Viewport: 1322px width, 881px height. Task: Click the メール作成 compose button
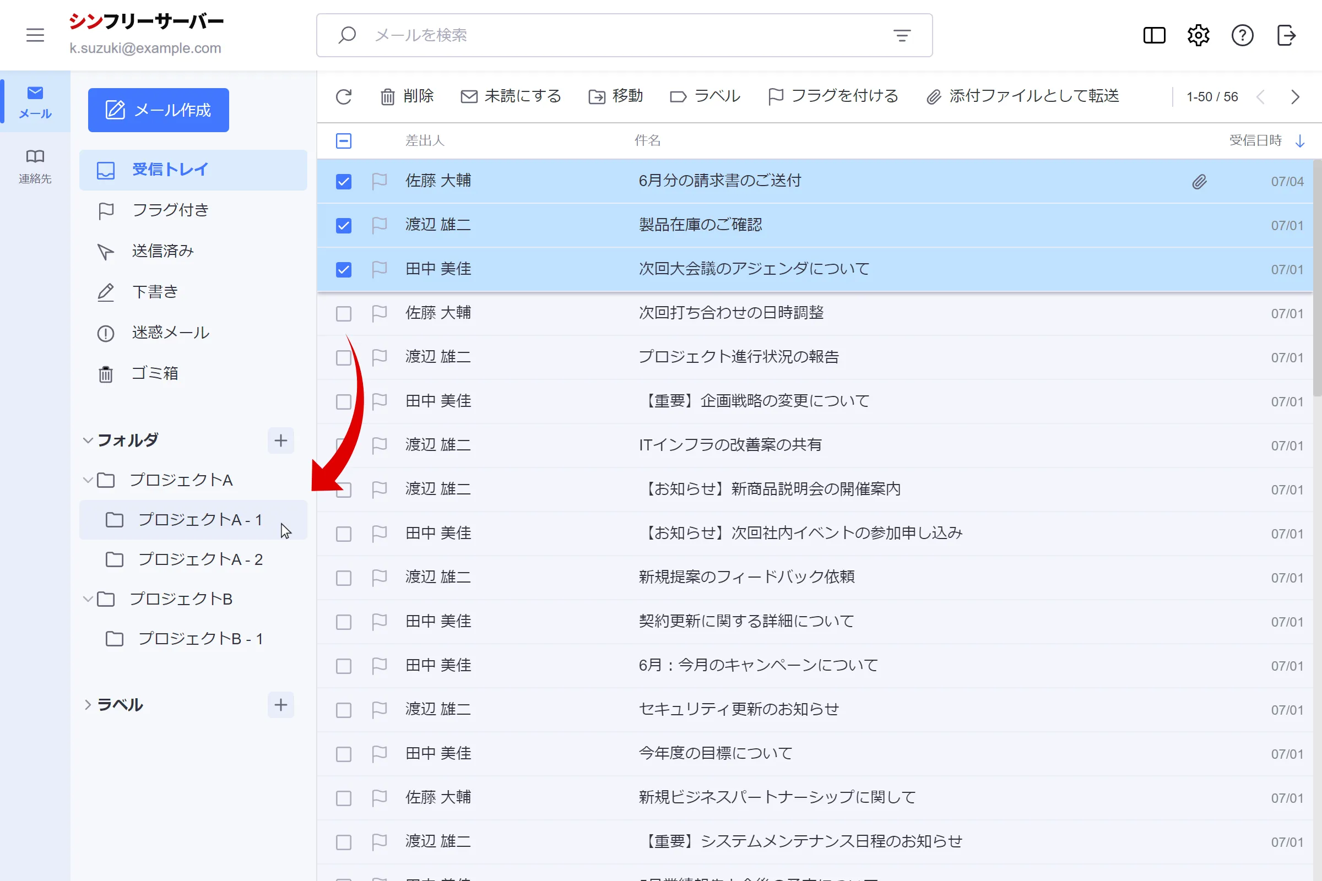point(159,110)
